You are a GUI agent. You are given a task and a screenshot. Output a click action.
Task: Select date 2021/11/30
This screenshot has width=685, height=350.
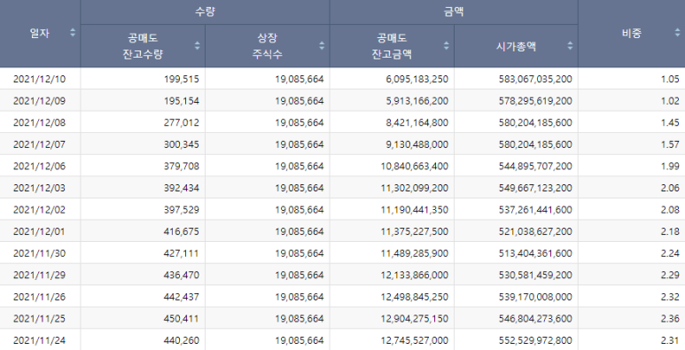click(39, 253)
